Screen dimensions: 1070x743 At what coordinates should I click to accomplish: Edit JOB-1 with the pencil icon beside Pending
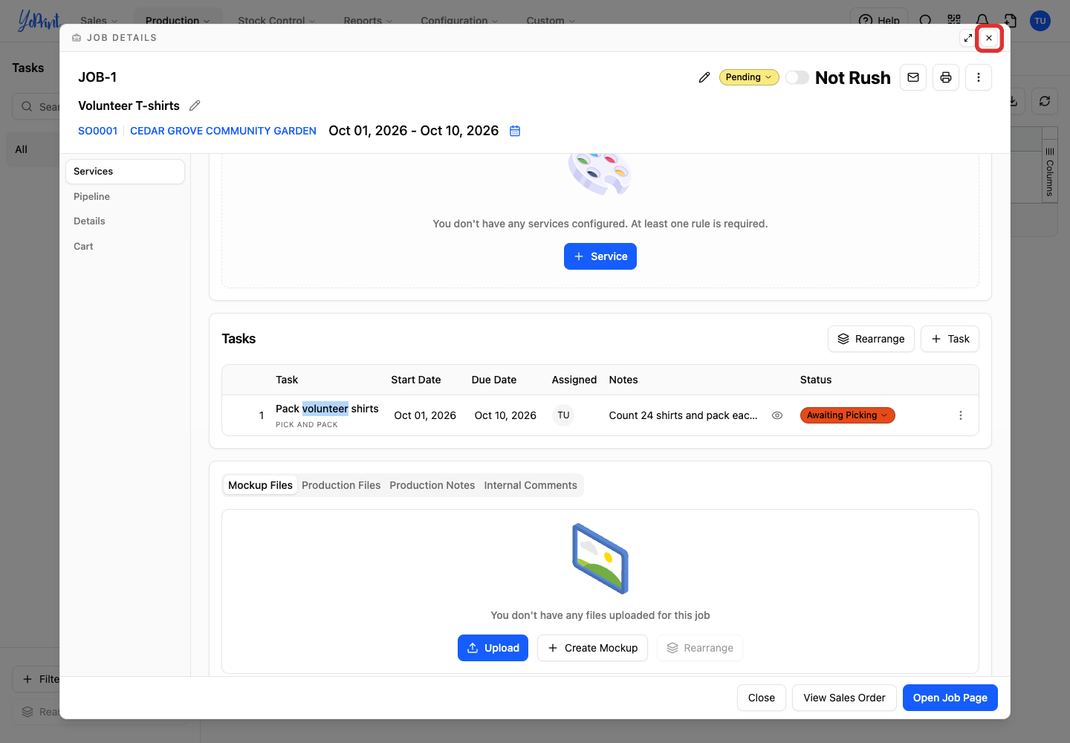(704, 77)
